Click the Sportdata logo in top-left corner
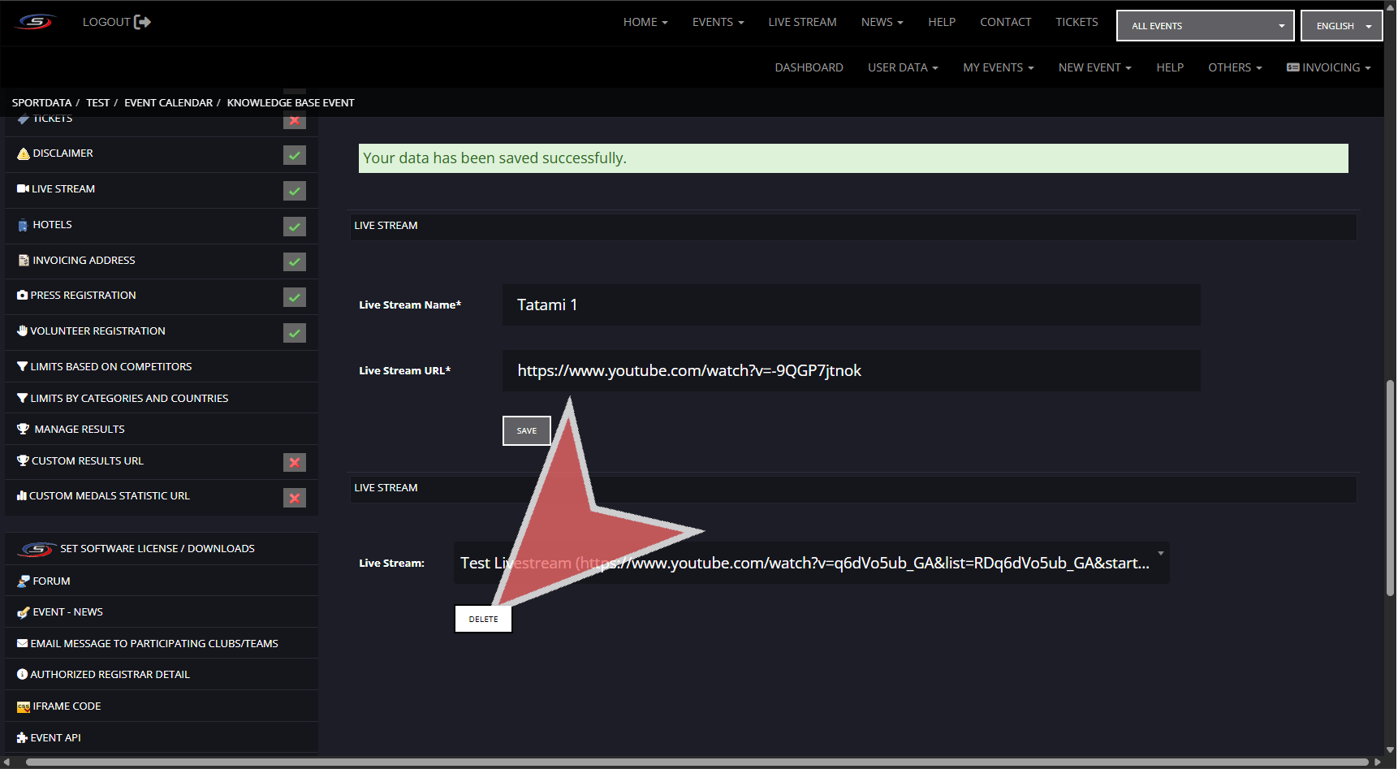 [x=36, y=22]
